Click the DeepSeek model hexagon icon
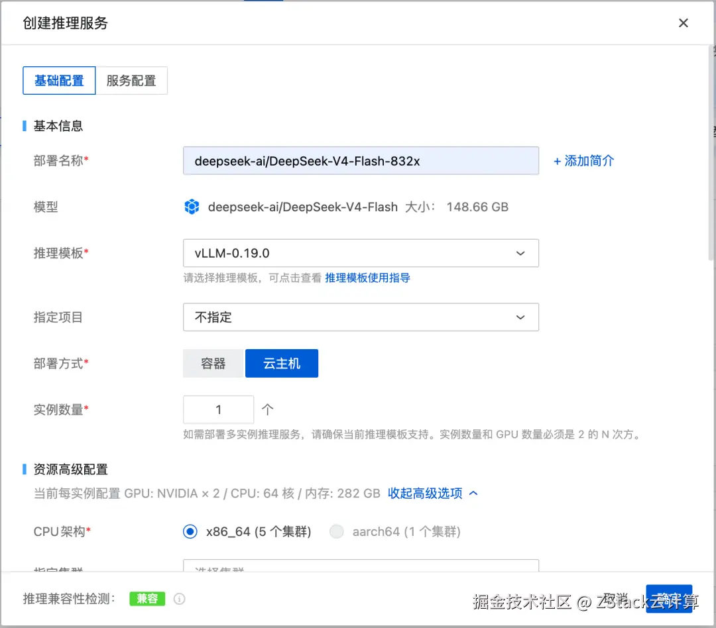Viewport: 716px width, 628px height. click(192, 206)
